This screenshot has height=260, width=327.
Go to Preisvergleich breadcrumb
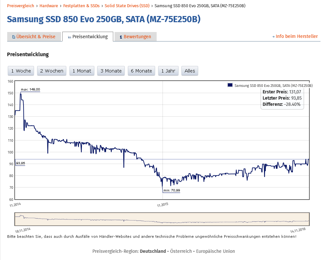[x=21, y=6]
